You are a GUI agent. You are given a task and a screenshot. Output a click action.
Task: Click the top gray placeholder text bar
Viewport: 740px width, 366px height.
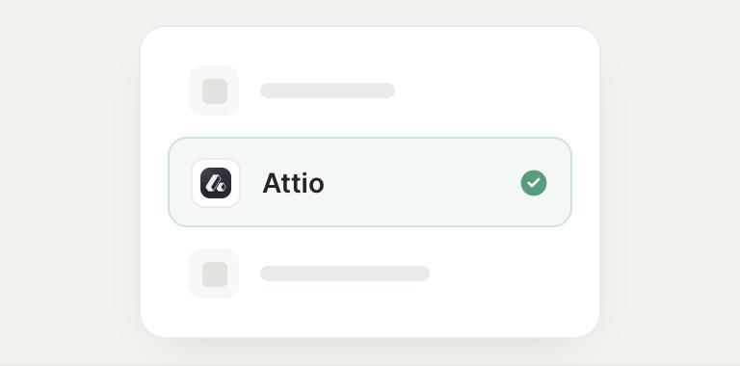pyautogui.click(x=328, y=91)
